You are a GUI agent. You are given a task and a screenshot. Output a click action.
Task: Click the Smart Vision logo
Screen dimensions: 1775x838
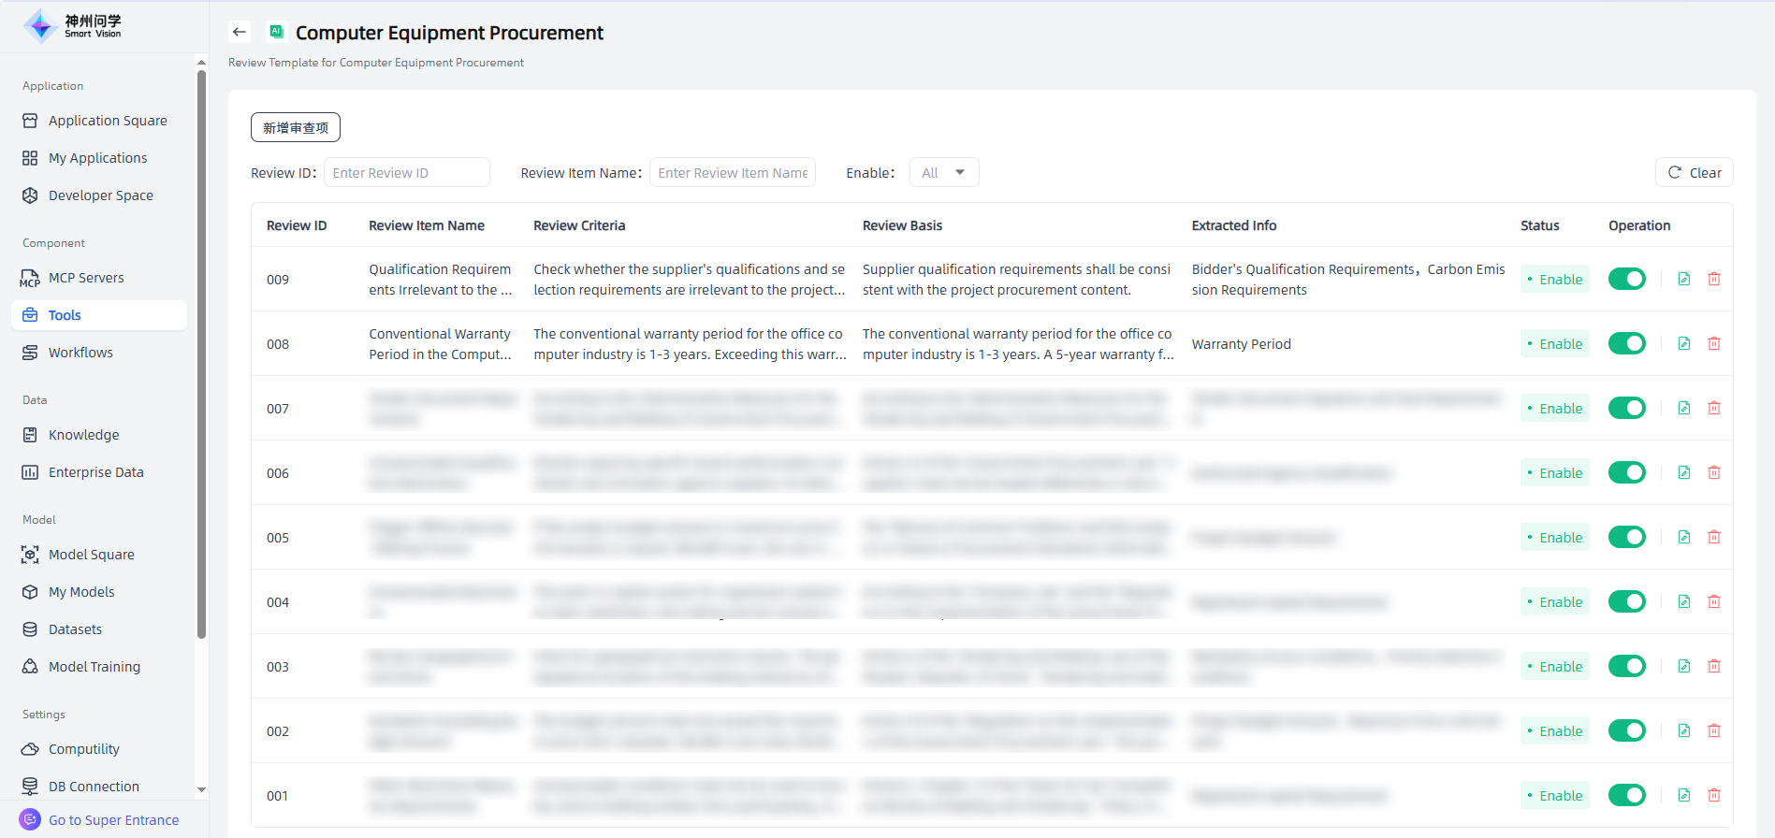pos(73,26)
